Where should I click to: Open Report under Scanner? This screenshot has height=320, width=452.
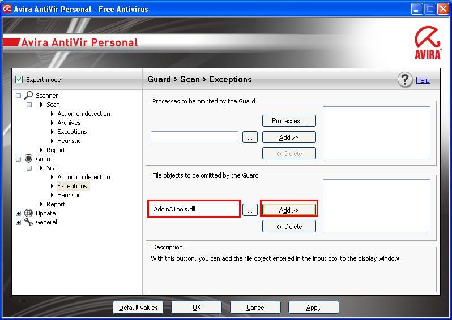[x=56, y=150]
